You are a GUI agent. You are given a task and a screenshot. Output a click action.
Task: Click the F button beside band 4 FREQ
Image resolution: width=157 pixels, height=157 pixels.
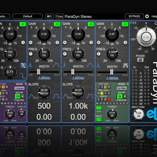[99, 54]
